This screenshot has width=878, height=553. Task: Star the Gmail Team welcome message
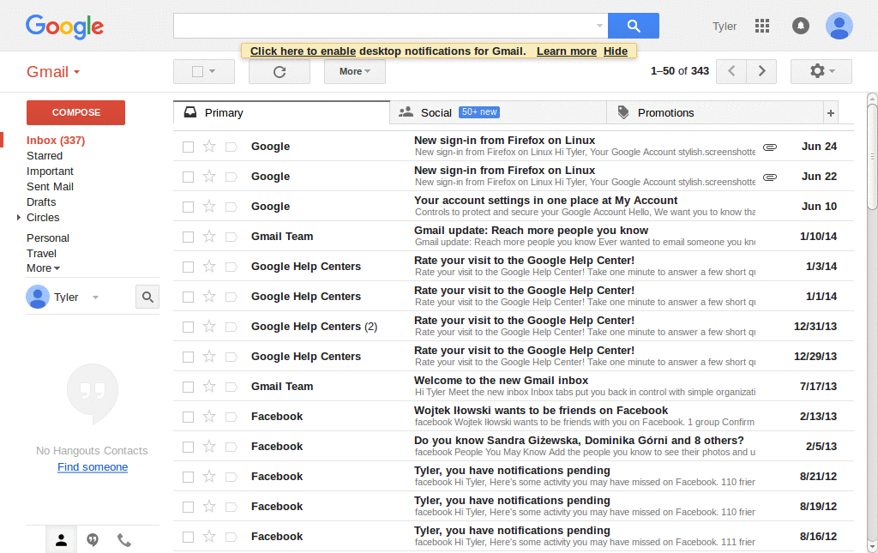pos(208,386)
